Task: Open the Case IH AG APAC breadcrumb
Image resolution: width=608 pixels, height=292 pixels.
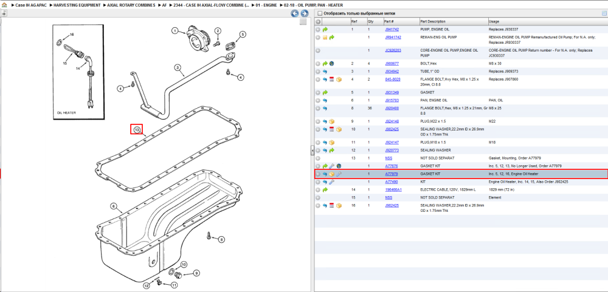Action: tap(30, 5)
